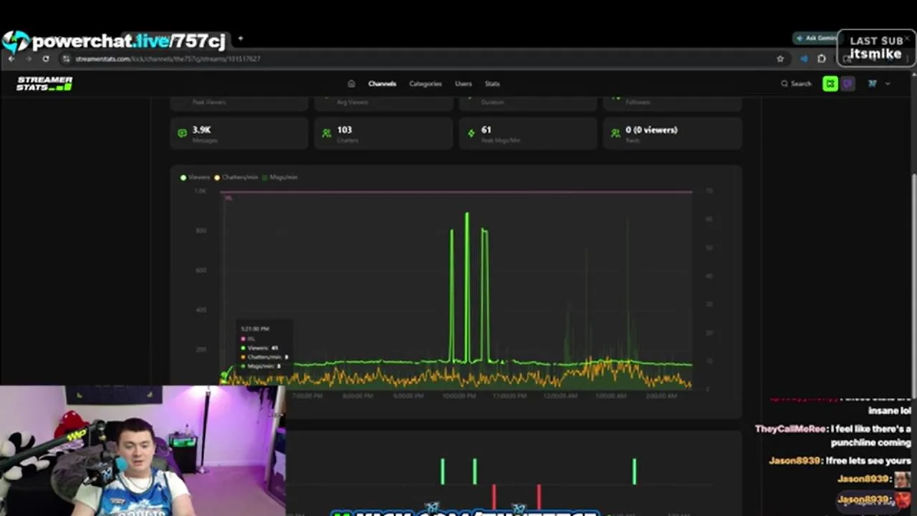
Task: Click the 61 Peak Msgs/Min stat card
Action: 528,134
